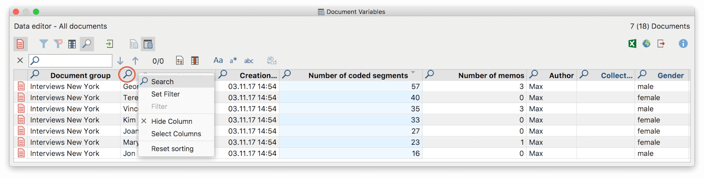Click the export icon with red arrow
This screenshot has width=704, height=178.
click(x=661, y=44)
